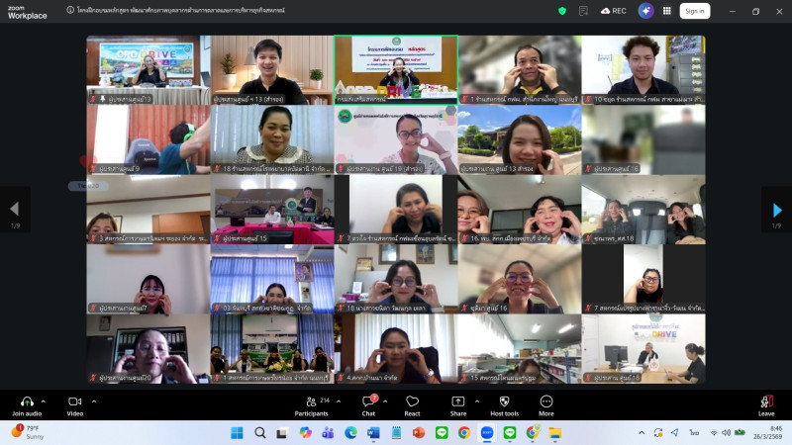Screen dimensions: 792x445
Task: Expand the caret beside Participants
Action: tap(340, 400)
